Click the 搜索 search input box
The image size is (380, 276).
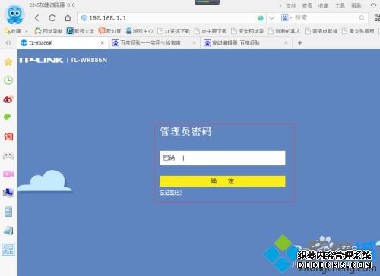(x=325, y=18)
